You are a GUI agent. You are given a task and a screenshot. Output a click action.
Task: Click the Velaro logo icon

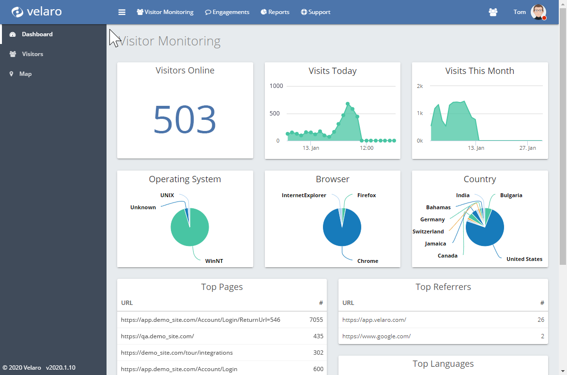coord(17,11)
